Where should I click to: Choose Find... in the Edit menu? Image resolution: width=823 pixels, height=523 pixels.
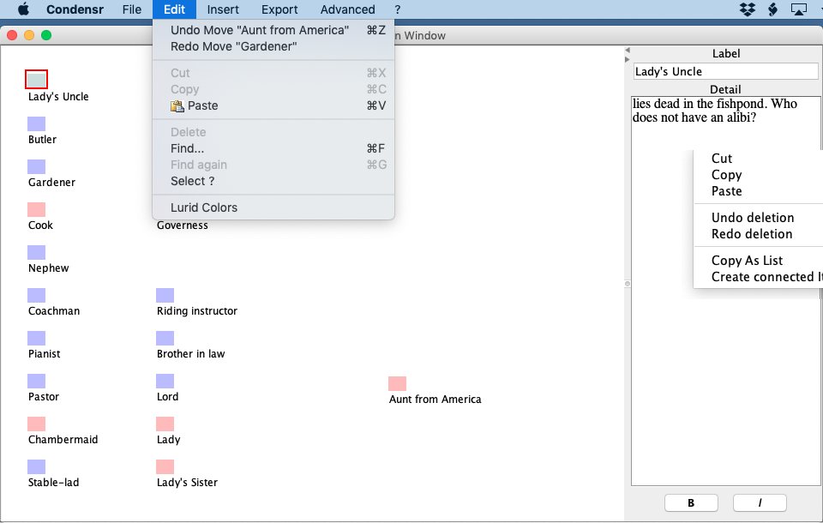tap(273, 148)
